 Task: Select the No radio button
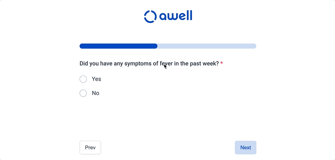pos(83,93)
